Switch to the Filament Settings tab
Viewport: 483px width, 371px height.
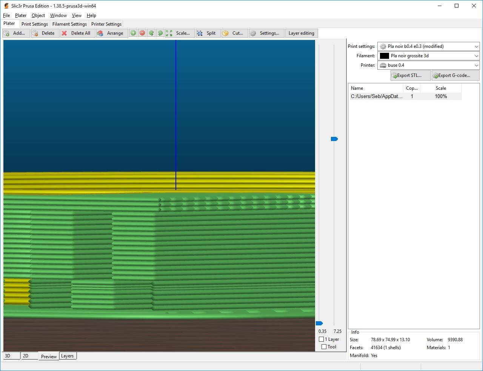click(69, 24)
